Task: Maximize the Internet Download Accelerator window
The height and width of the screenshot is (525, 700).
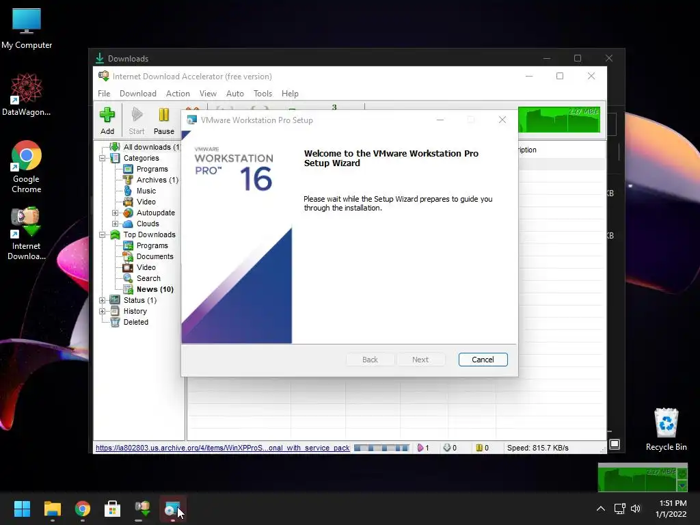Action: (560, 76)
